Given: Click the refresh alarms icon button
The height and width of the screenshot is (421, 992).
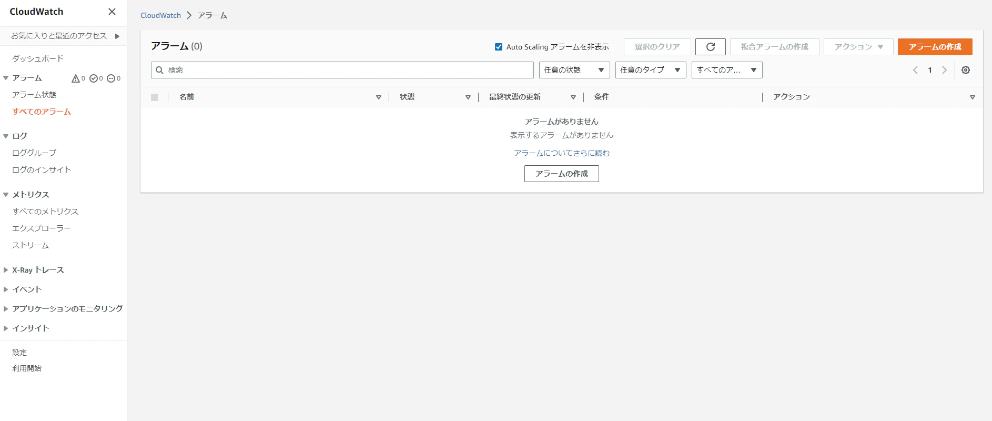Looking at the screenshot, I should 710,47.
